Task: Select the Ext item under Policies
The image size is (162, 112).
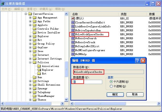Action: tap(44, 74)
